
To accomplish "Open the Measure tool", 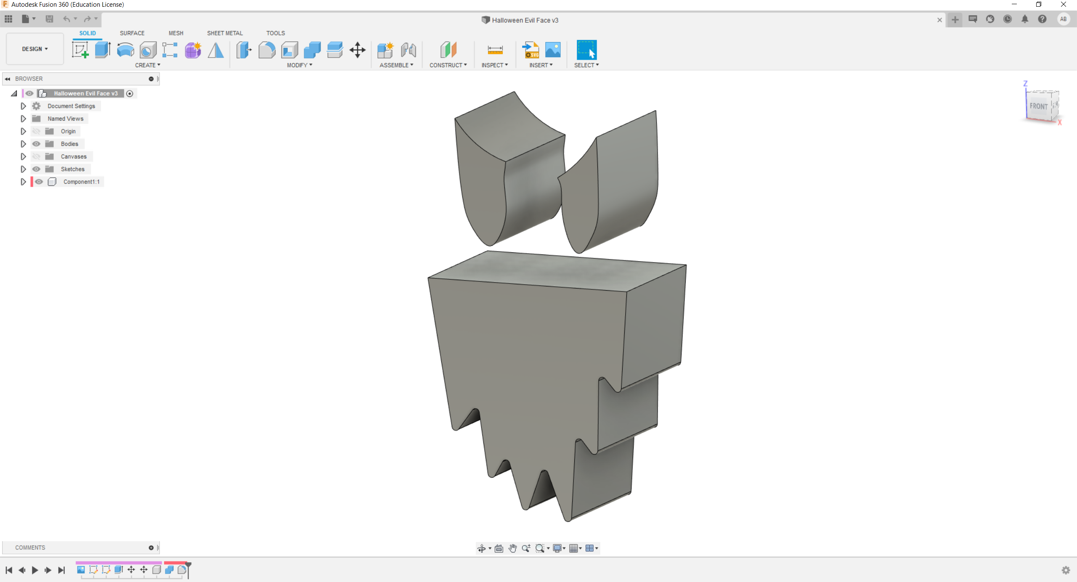I will 495,50.
